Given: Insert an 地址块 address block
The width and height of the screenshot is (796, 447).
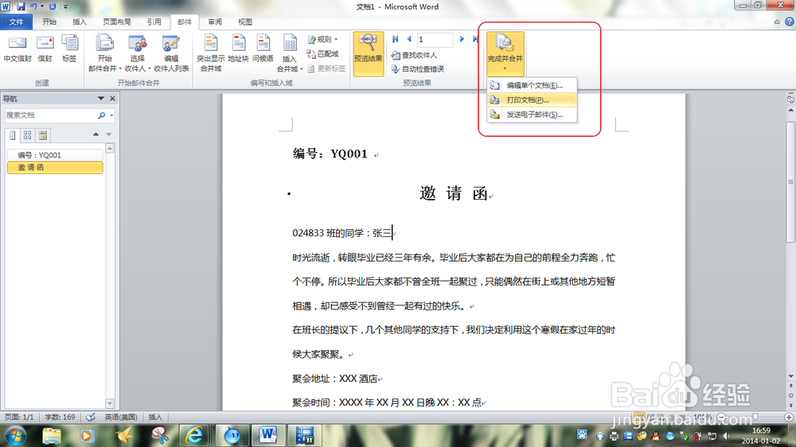Looking at the screenshot, I should (x=238, y=50).
